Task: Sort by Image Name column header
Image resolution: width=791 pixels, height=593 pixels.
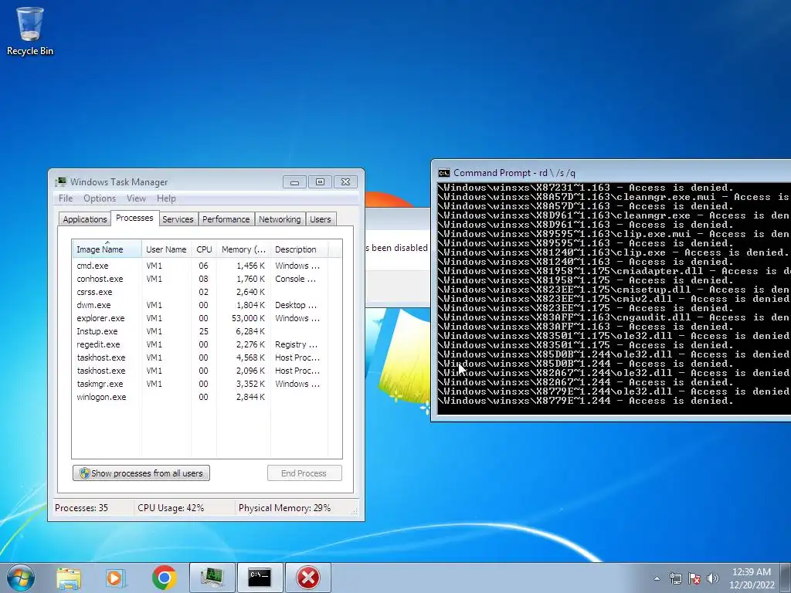Action: 107,249
